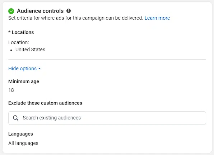The width and height of the screenshot is (214, 155).
Task: Click the Exclude these custom audiences label
Action: pos(45,103)
